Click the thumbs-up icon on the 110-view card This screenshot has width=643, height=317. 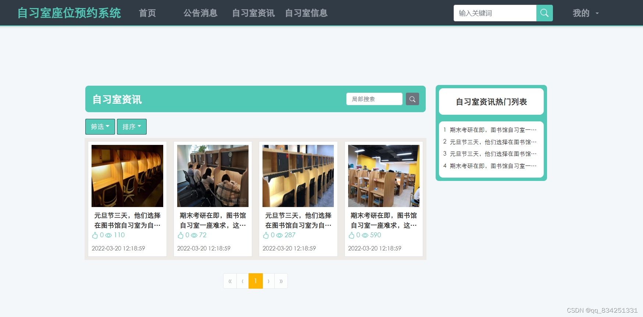click(x=95, y=235)
